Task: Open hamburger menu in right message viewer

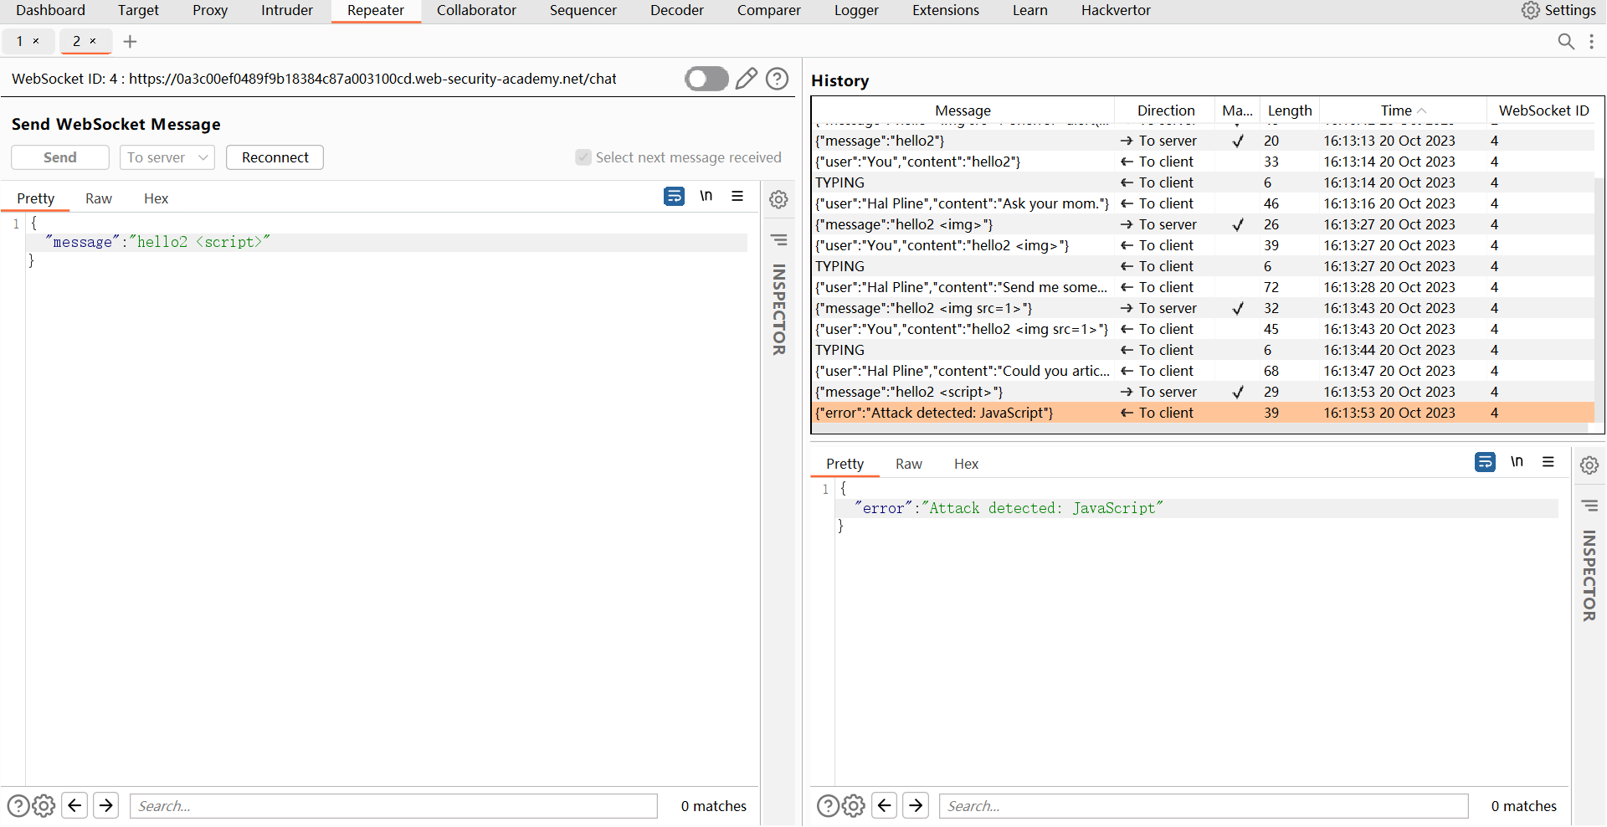Action: pos(1548,462)
